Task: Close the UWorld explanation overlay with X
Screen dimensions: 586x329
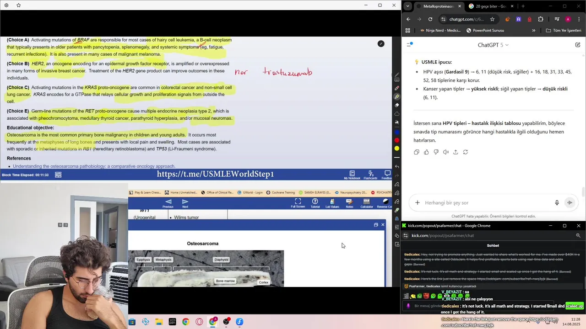Action: point(381,43)
